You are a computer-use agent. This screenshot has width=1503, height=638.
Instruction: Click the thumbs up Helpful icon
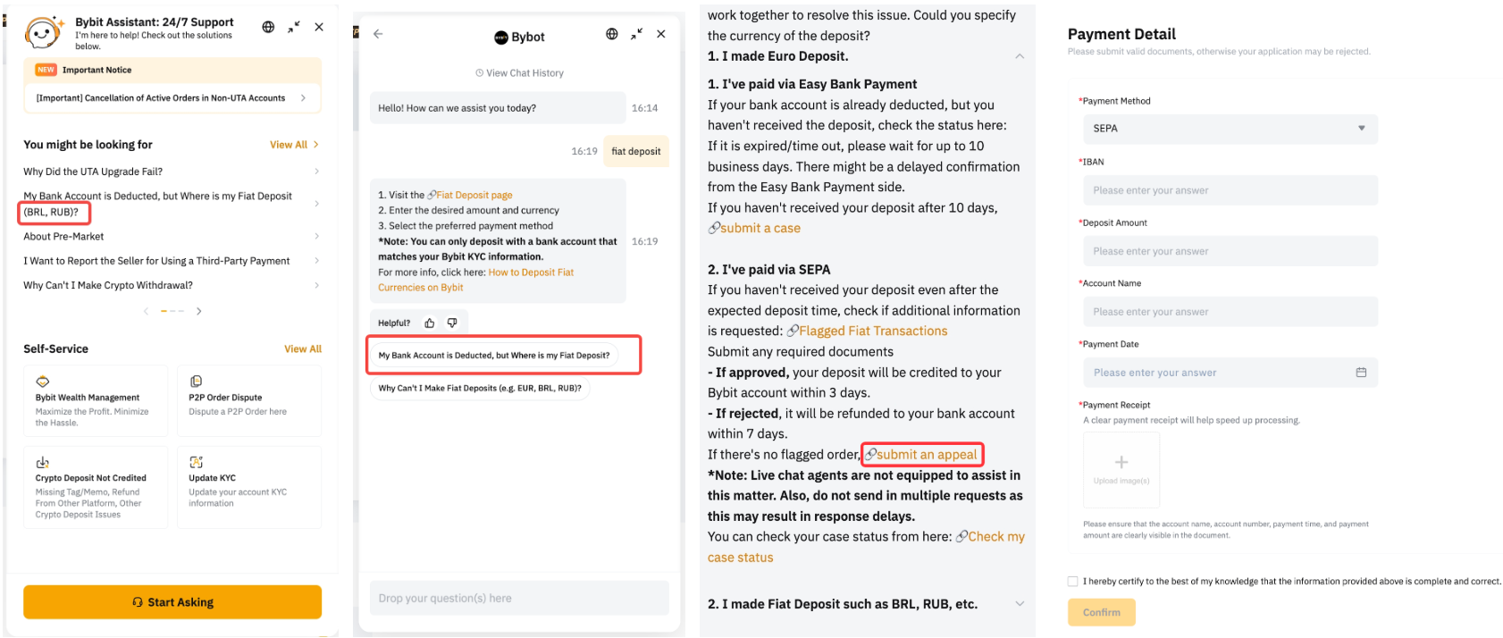click(x=430, y=323)
